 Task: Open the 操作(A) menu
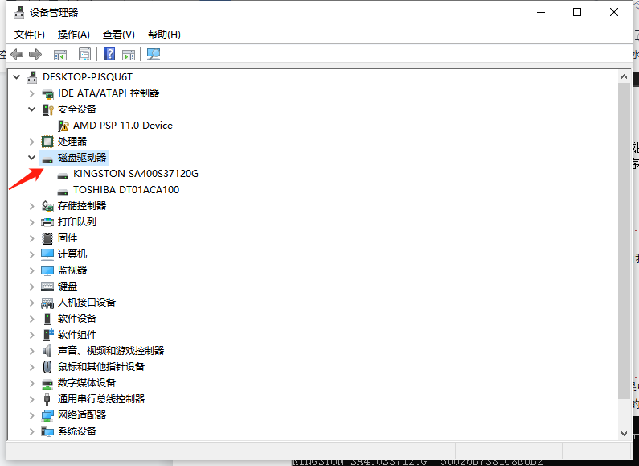click(x=73, y=35)
